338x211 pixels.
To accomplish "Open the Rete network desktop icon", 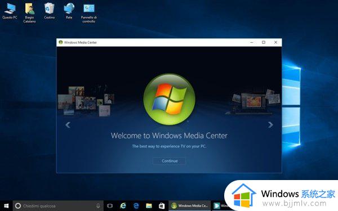I will tap(69, 11).
